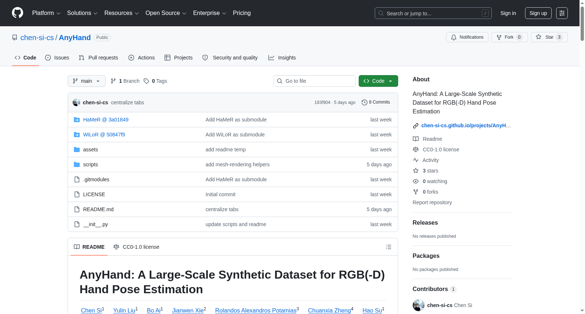This screenshot has width=585, height=314.
Task: Expand the Solutions menu
Action: 82,13
